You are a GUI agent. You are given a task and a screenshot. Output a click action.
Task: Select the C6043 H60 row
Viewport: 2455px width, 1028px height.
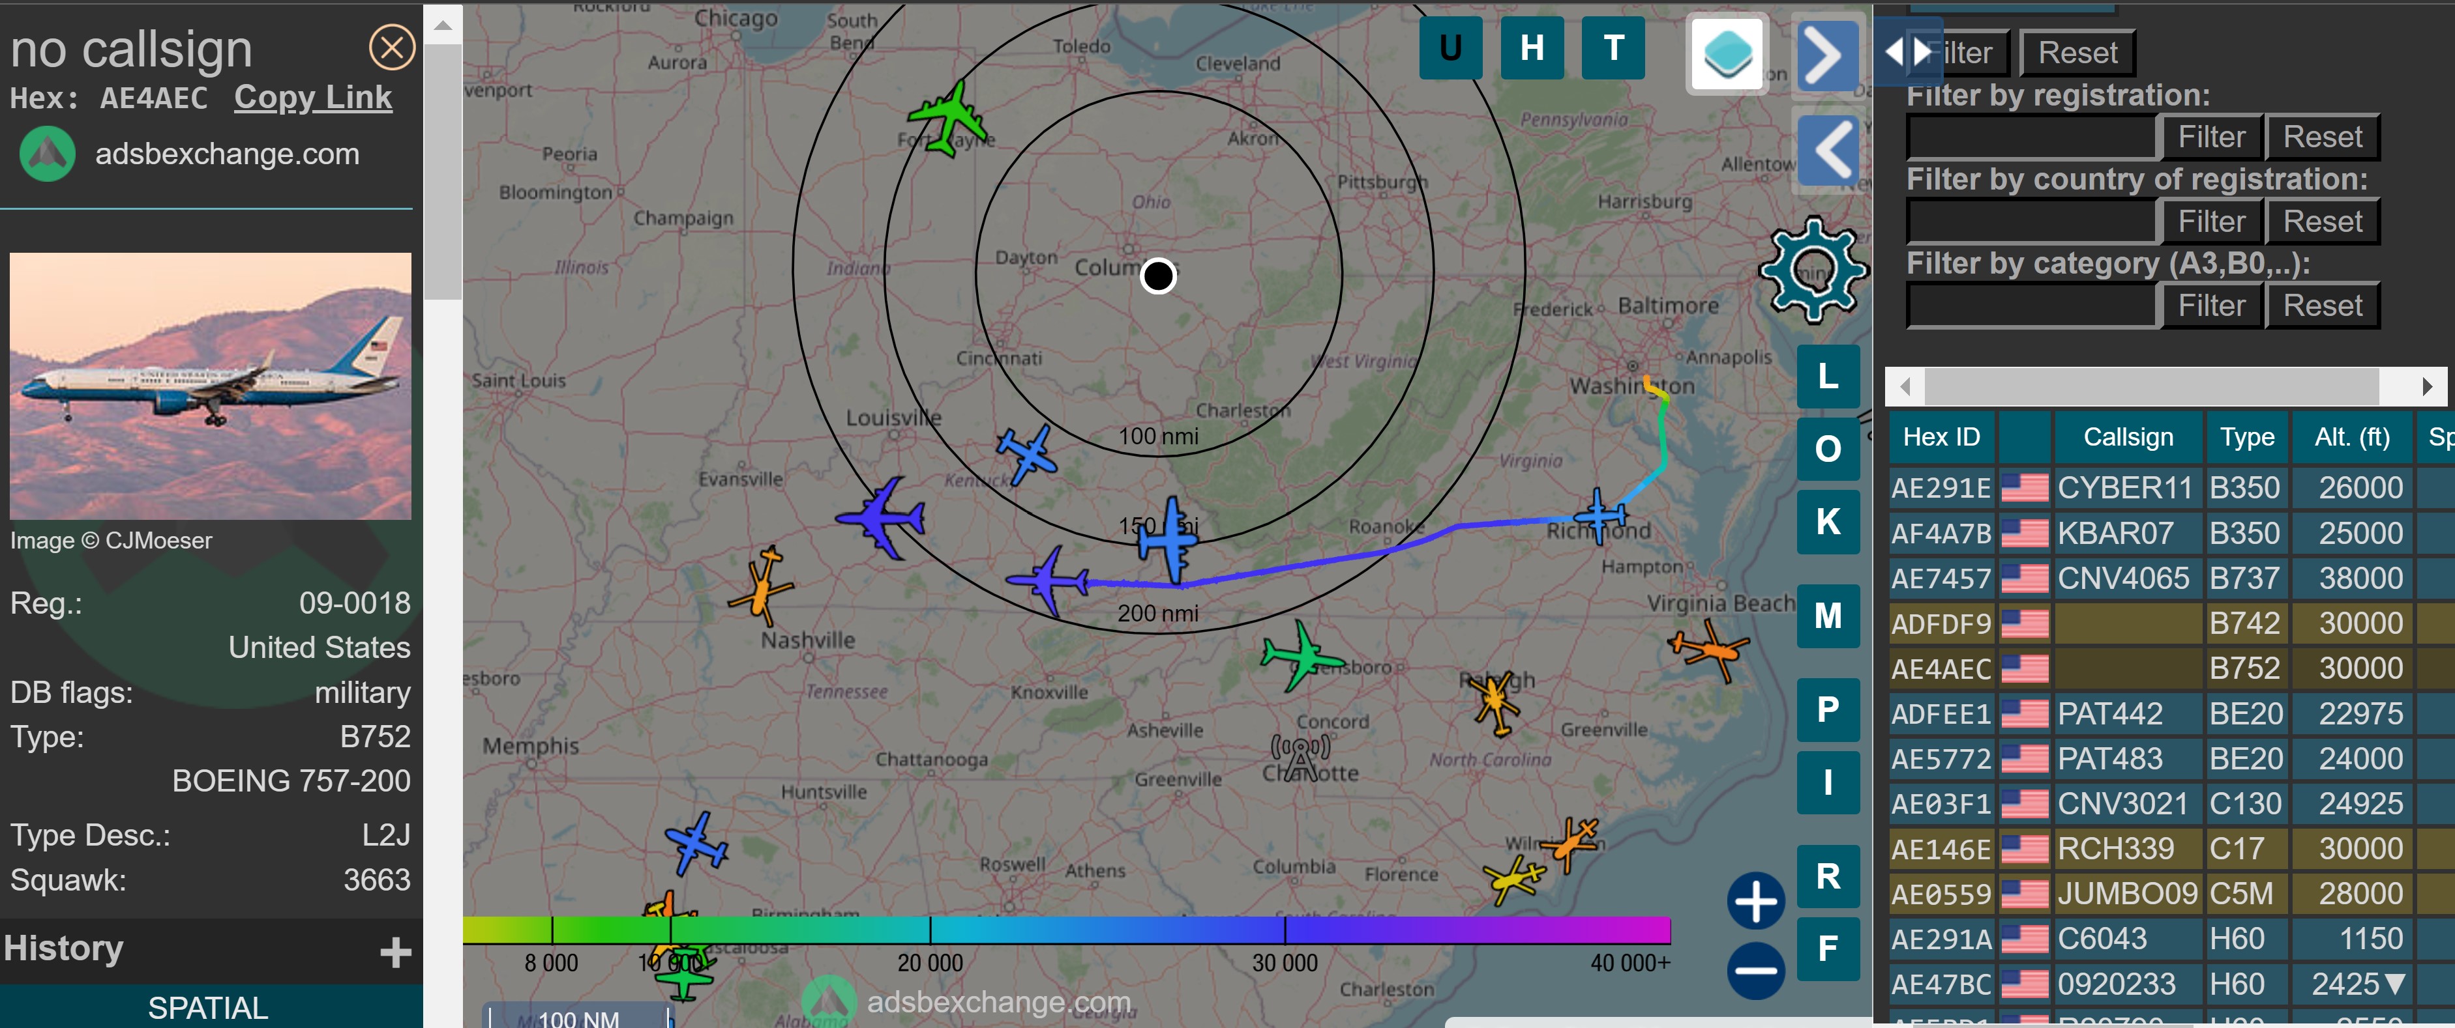(2171, 939)
